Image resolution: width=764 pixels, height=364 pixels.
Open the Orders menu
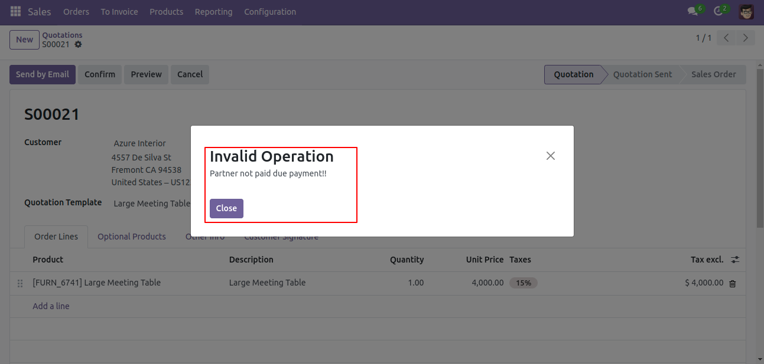pyautogui.click(x=76, y=12)
